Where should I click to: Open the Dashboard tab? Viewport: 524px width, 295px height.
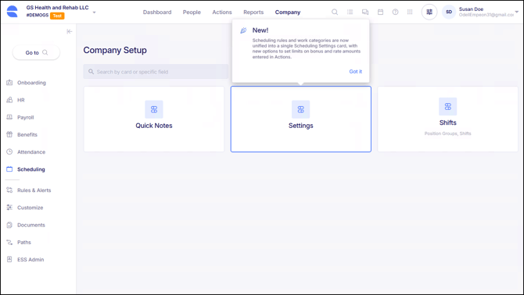[x=157, y=12]
